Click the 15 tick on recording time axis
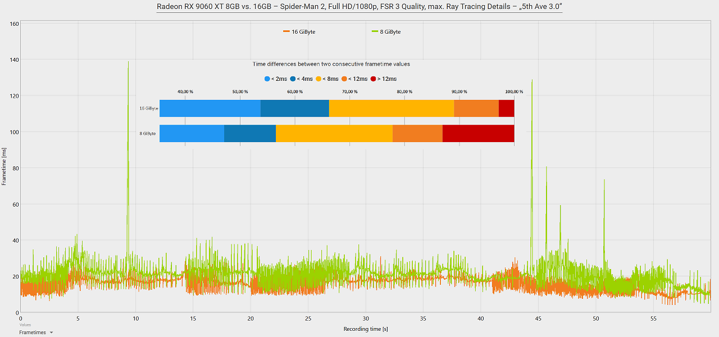The image size is (719, 337). (193, 318)
